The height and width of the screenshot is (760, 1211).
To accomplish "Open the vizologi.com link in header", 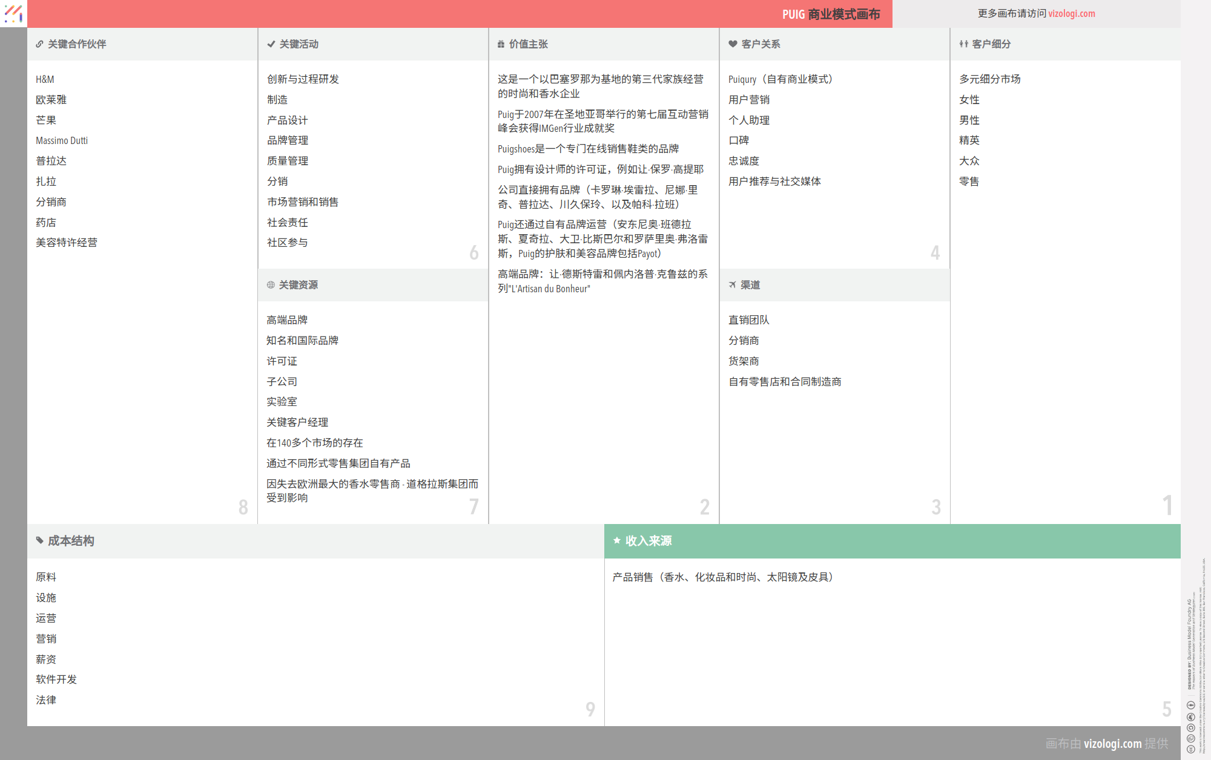I will coord(1071,13).
